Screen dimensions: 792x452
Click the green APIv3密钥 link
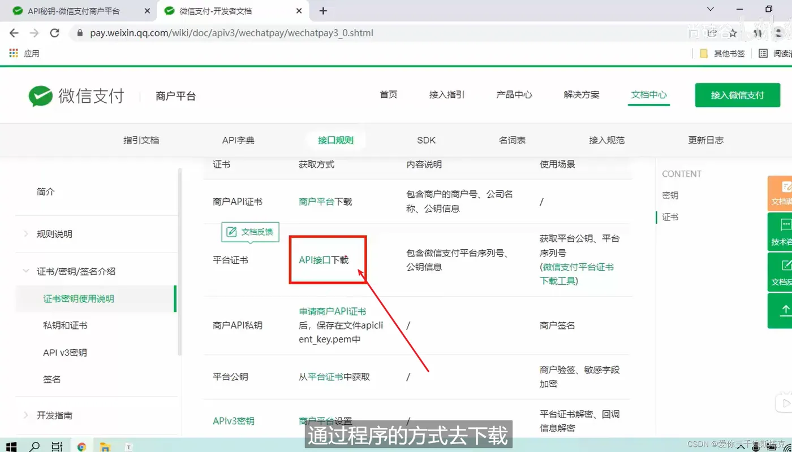pyautogui.click(x=234, y=421)
